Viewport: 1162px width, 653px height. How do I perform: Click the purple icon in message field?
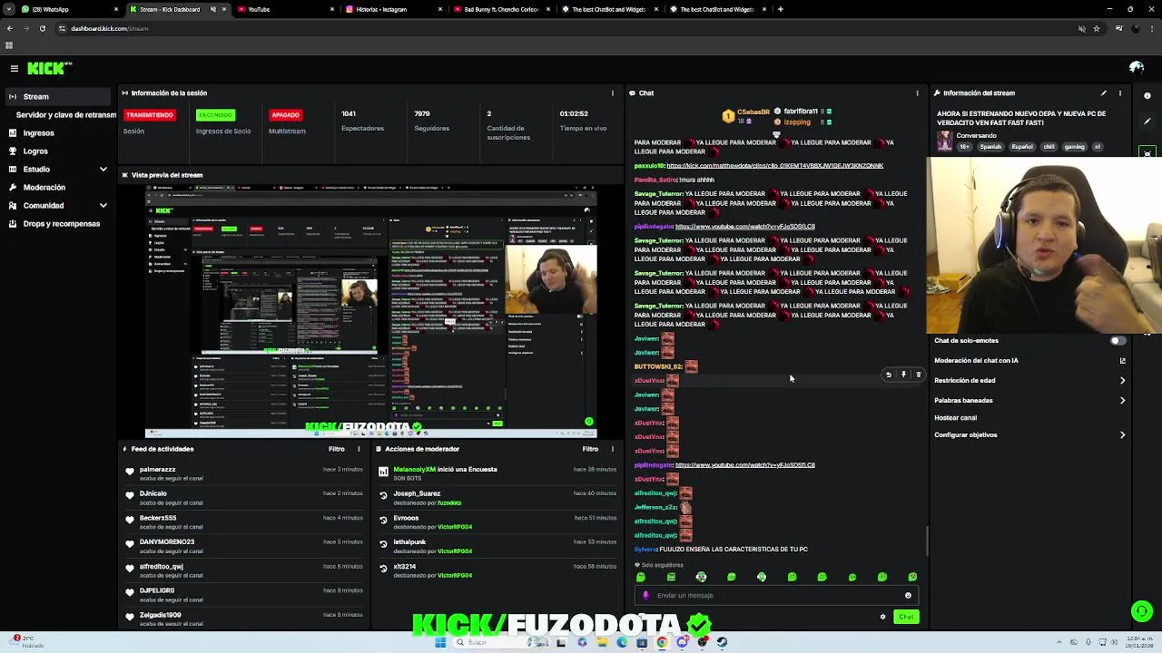pyautogui.click(x=645, y=596)
